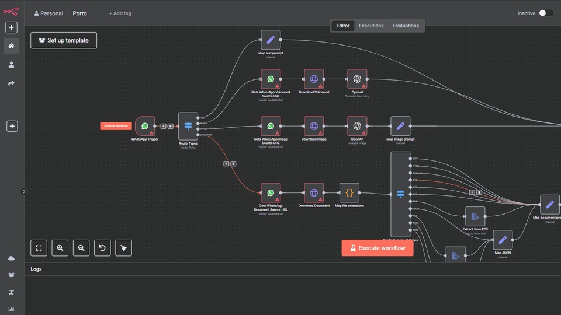Screen dimensions: 561x315
Task: Open the cloud icon in sidebar
Action: pos(12,258)
